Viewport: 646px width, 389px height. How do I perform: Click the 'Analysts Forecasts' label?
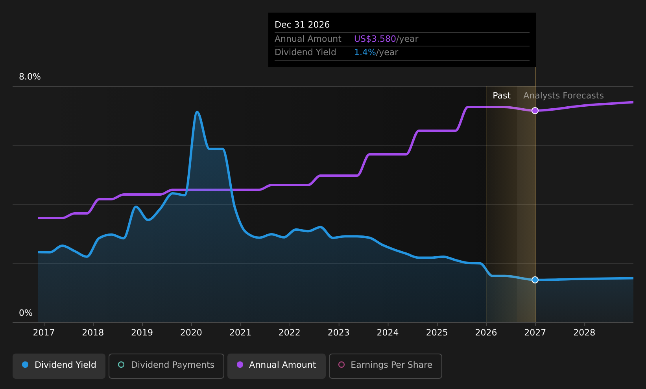(x=563, y=96)
